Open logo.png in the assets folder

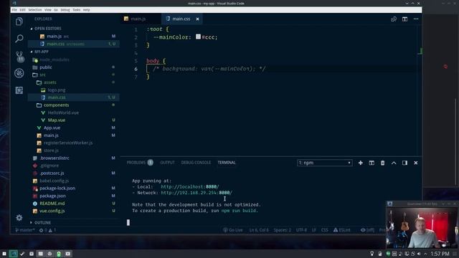(x=57, y=90)
